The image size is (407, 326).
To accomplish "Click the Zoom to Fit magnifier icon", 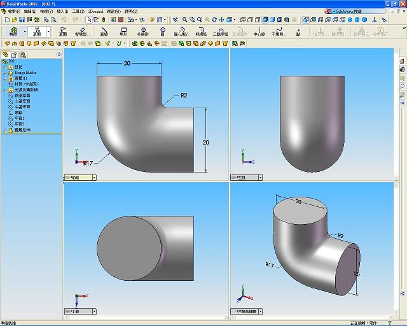I will pyautogui.click(x=184, y=20).
